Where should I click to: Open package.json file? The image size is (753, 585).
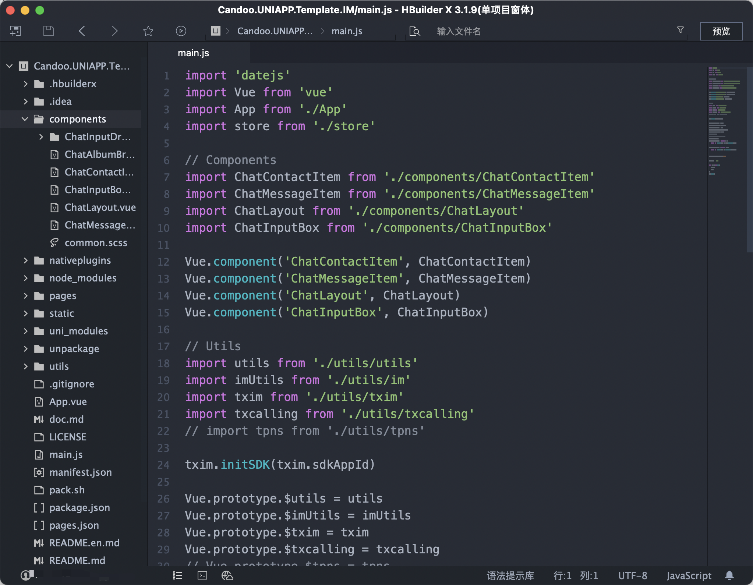tap(79, 508)
